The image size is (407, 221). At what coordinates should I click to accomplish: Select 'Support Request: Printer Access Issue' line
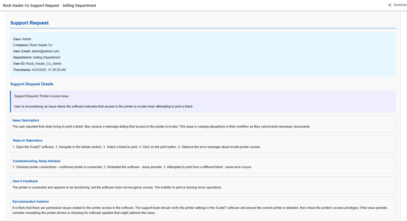tap(41, 96)
